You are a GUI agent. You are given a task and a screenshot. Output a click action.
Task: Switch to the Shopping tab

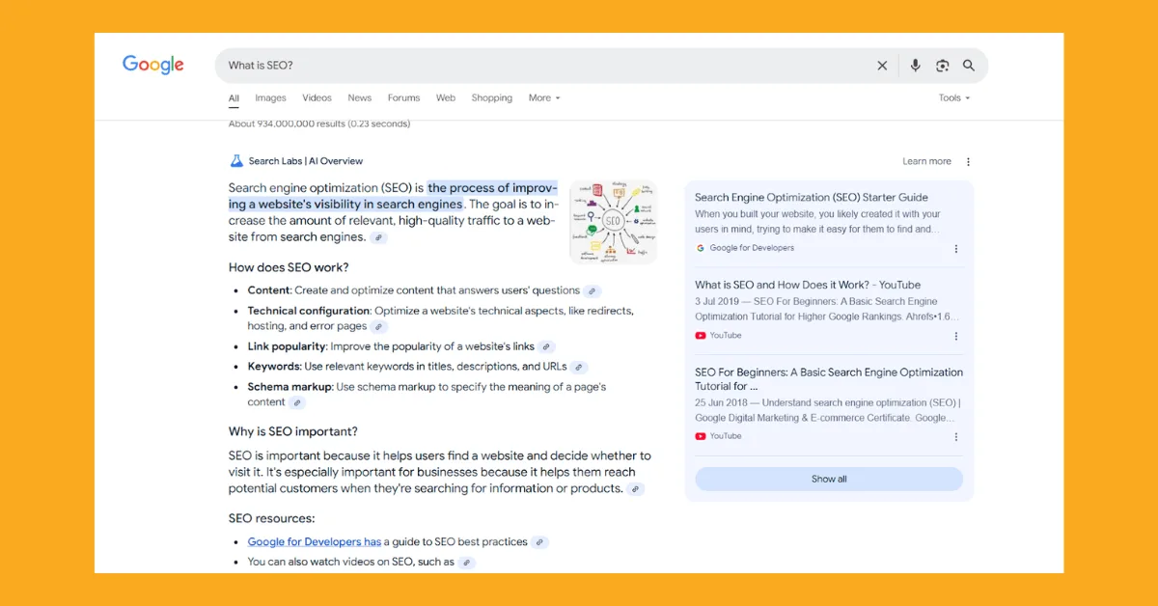tap(491, 97)
